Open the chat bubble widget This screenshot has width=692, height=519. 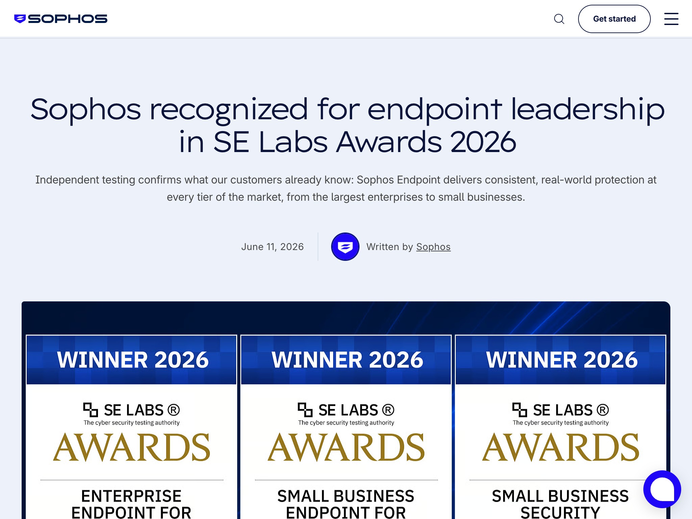click(662, 489)
